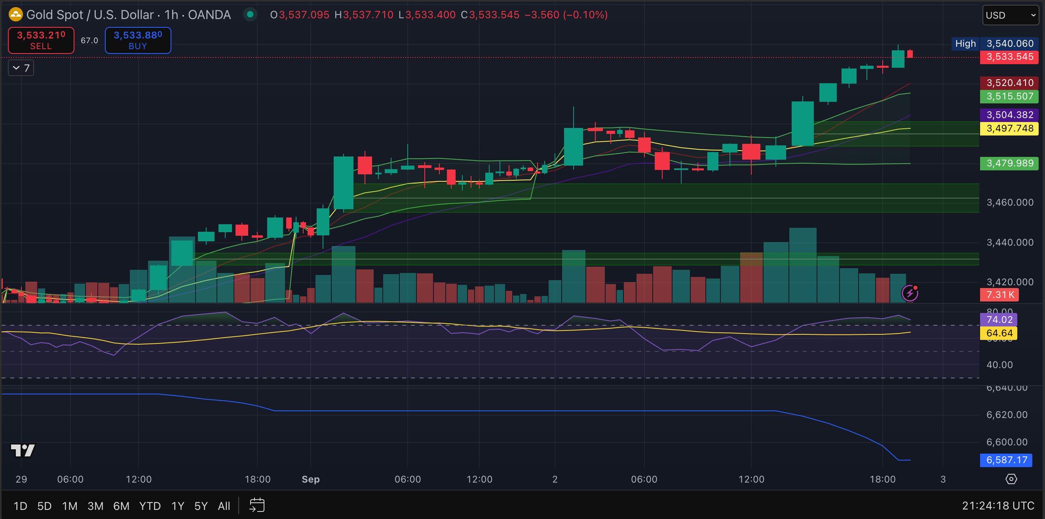
Task: Open the go-to-date calendar icon
Action: [x=257, y=506]
